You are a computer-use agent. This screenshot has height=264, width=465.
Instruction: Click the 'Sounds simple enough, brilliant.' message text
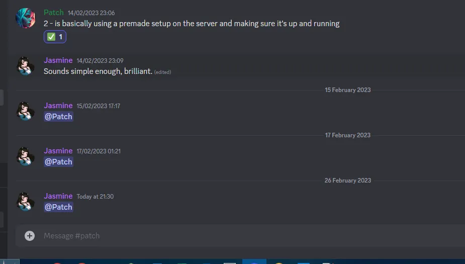click(98, 71)
